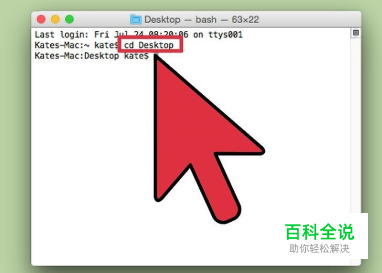Click the word "Desktop" in window title
Viewport: 382px width, 273px height.
(162, 19)
